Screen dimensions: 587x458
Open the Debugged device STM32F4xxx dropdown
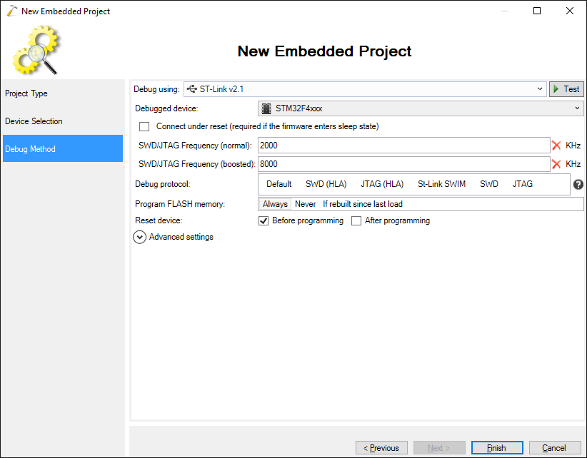[421, 108]
